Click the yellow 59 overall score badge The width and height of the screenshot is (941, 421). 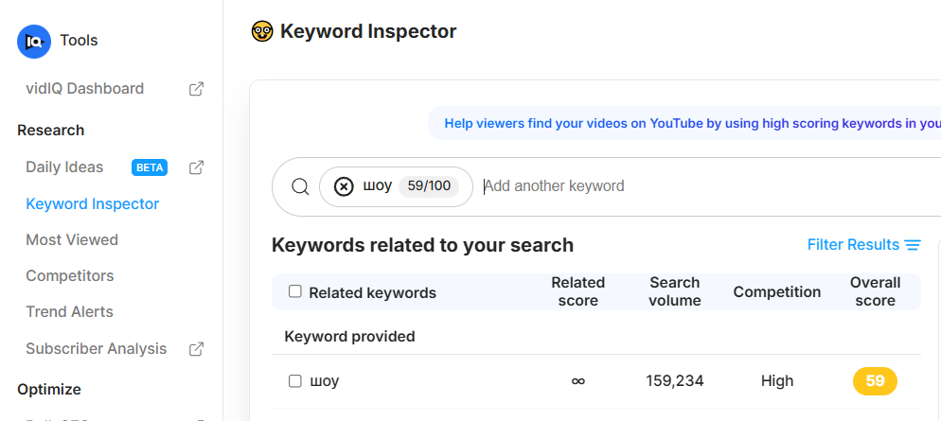point(875,381)
